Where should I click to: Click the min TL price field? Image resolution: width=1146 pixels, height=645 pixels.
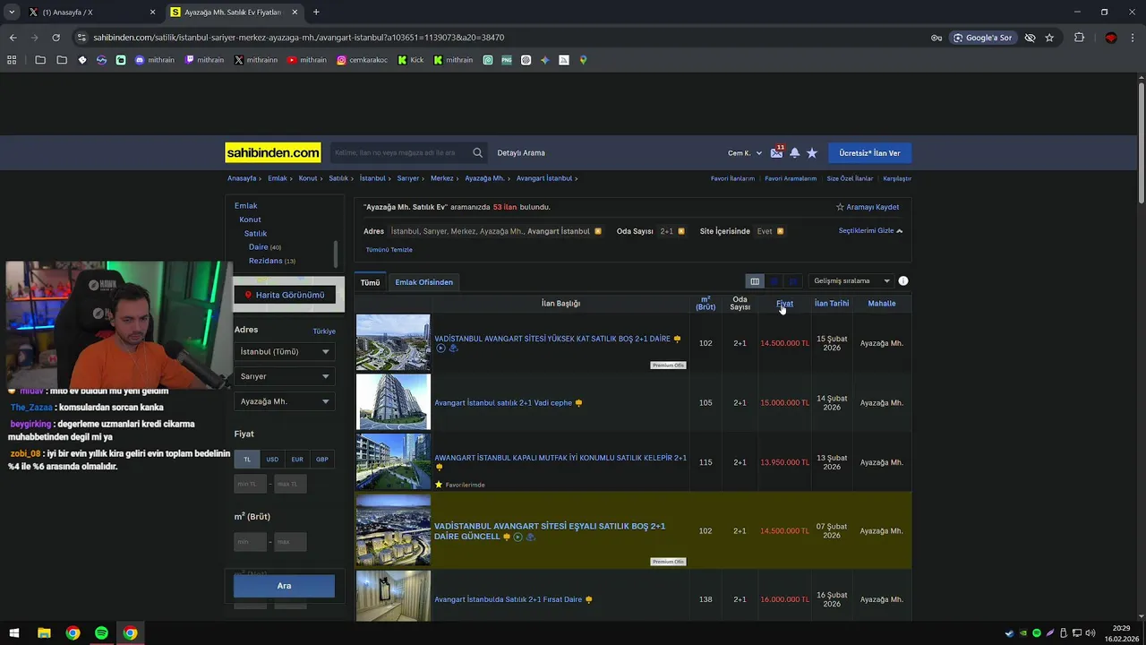pyautogui.click(x=251, y=484)
